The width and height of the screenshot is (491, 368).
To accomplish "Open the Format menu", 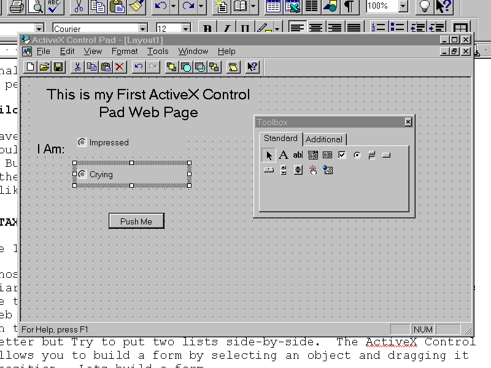I will click(125, 52).
